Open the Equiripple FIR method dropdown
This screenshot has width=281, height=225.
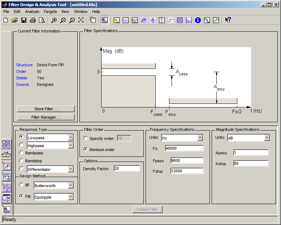[70, 197]
